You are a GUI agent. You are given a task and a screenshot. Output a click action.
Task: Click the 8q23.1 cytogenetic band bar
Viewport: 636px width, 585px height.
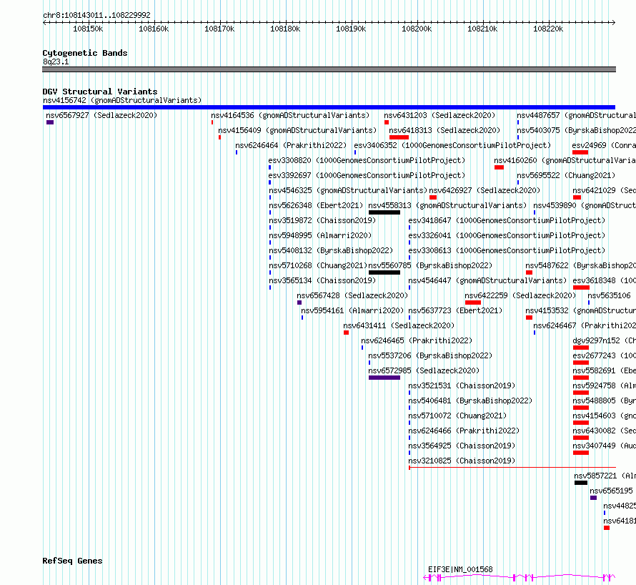[x=329, y=69]
